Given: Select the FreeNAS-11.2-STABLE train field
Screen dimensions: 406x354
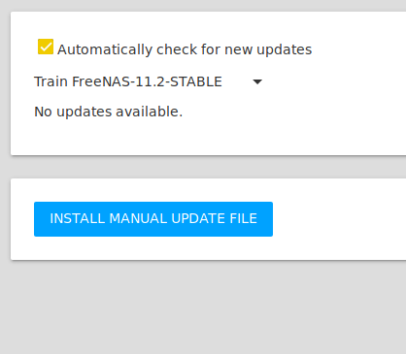Looking at the screenshot, I should (x=149, y=81).
